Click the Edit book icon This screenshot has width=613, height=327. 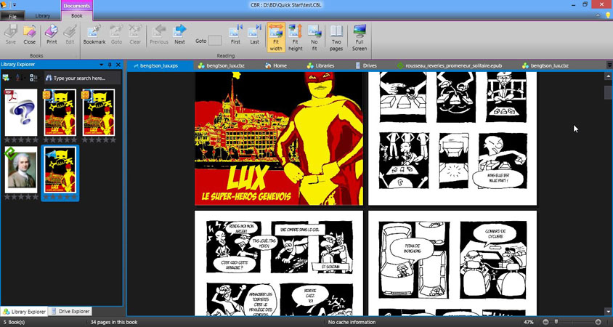pyautogui.click(x=70, y=34)
